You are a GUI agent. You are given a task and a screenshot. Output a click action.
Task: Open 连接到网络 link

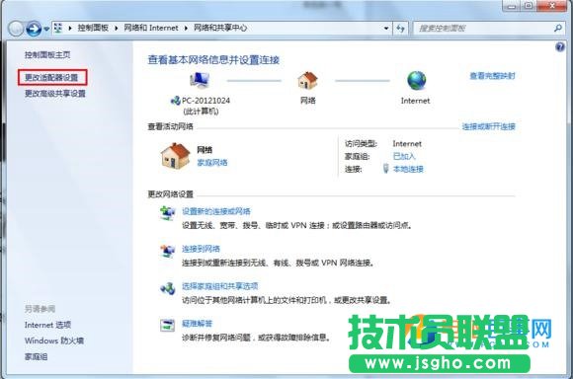pos(201,249)
